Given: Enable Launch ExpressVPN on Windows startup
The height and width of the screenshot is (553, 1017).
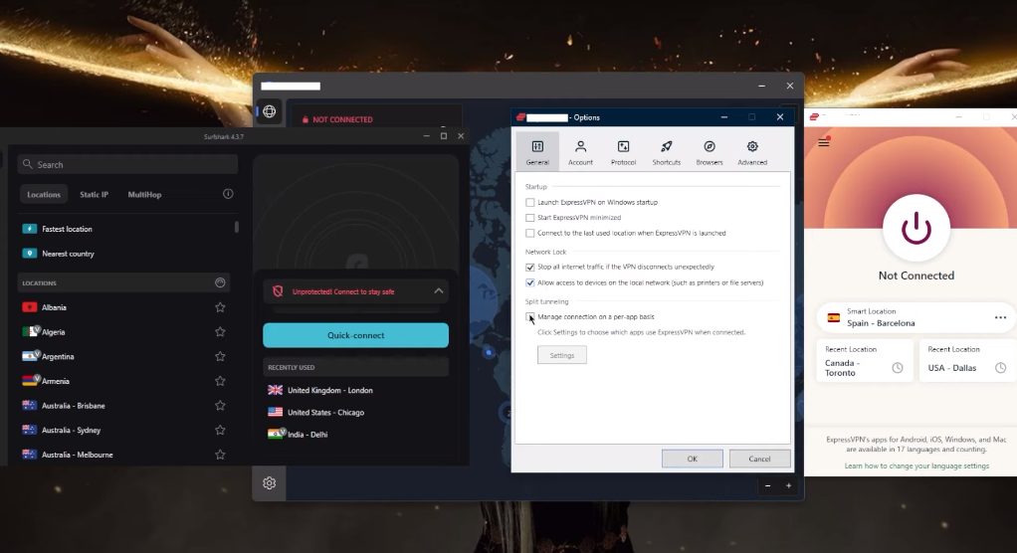Looking at the screenshot, I should tap(530, 202).
